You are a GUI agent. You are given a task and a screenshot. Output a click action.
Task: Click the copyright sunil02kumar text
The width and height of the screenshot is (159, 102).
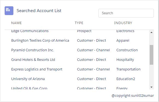coord(132,96)
